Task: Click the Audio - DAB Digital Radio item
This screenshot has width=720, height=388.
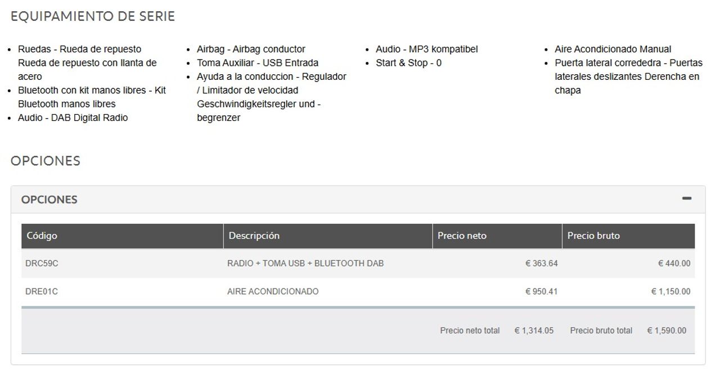Action: [x=73, y=118]
